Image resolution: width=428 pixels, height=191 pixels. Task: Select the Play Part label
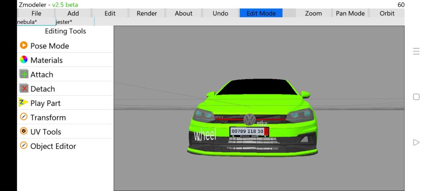pyautogui.click(x=46, y=103)
